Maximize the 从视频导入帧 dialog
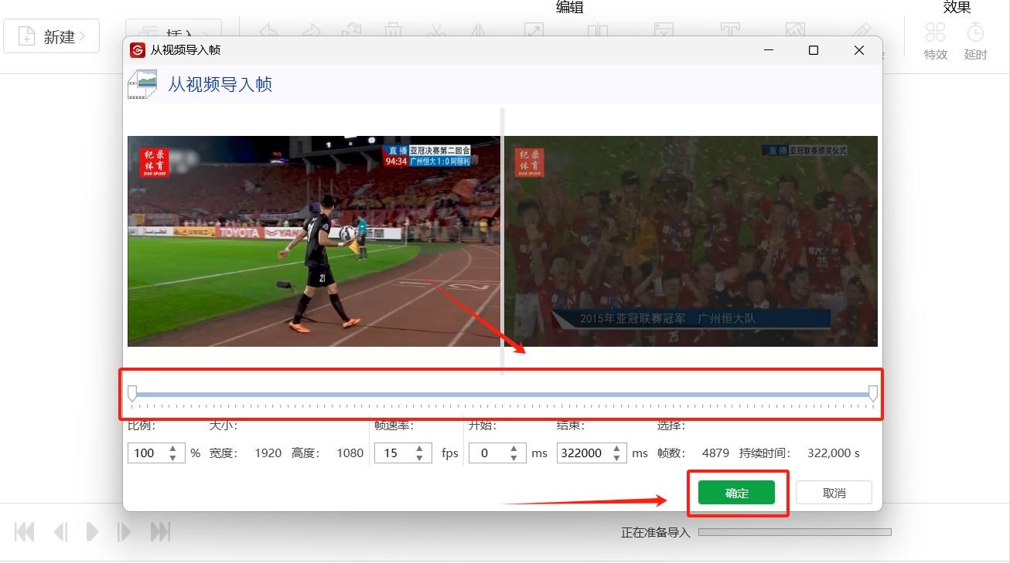 click(814, 50)
